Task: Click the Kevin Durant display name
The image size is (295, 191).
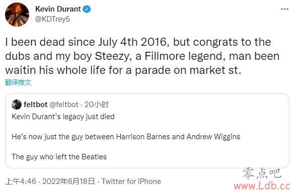Action: (x=58, y=9)
